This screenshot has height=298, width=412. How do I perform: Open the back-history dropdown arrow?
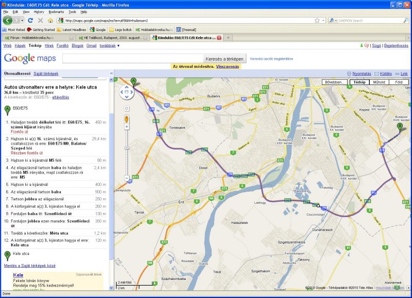pyautogui.click(x=22, y=21)
